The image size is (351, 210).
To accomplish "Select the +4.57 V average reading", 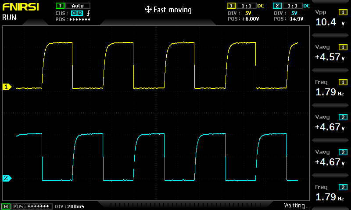I will tap(330, 57).
